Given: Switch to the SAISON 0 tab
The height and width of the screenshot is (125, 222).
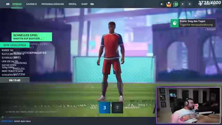Looking at the screenshot, I should click(31, 4).
